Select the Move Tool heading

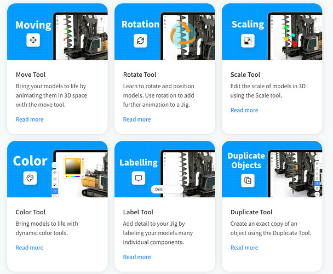(31, 75)
